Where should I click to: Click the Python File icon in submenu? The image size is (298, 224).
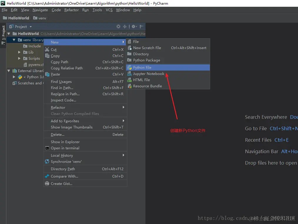pos(129,68)
